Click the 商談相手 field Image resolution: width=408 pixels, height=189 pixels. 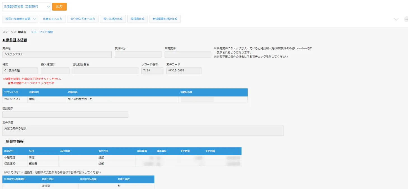pos(65,115)
